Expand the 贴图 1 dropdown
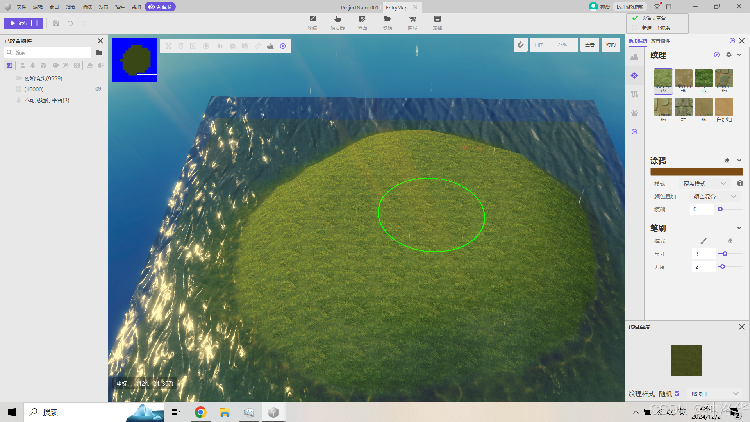The image size is (750, 422). point(715,394)
